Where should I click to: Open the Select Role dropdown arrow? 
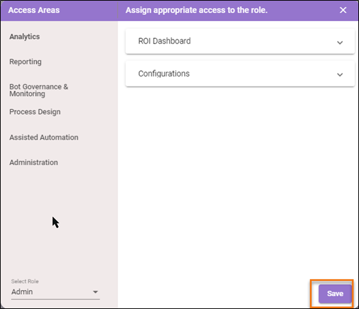click(x=96, y=292)
